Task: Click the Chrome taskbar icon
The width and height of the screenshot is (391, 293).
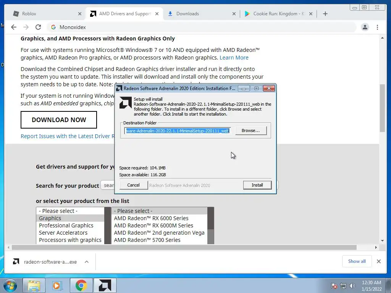Action: [x=81, y=286]
